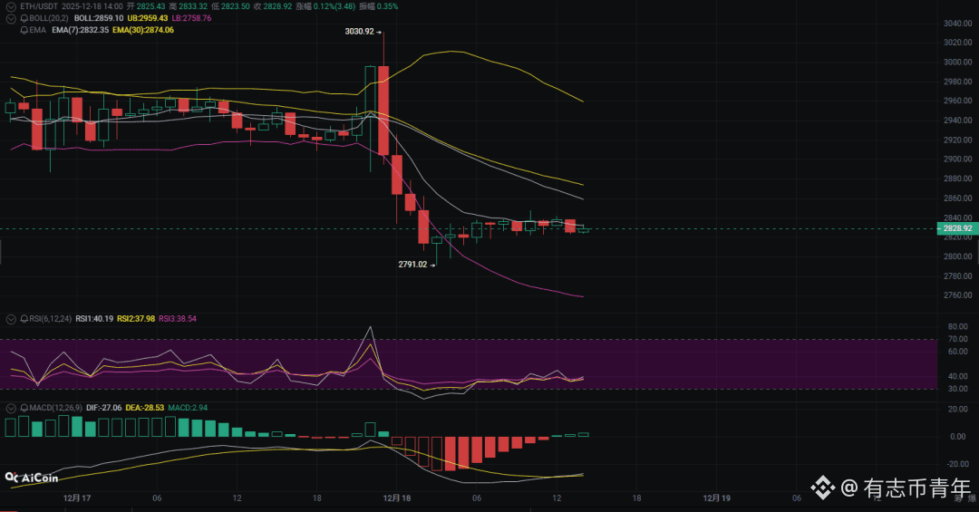Click the opening price 2825.43
This screenshot has height=512, width=979.
[x=151, y=6]
